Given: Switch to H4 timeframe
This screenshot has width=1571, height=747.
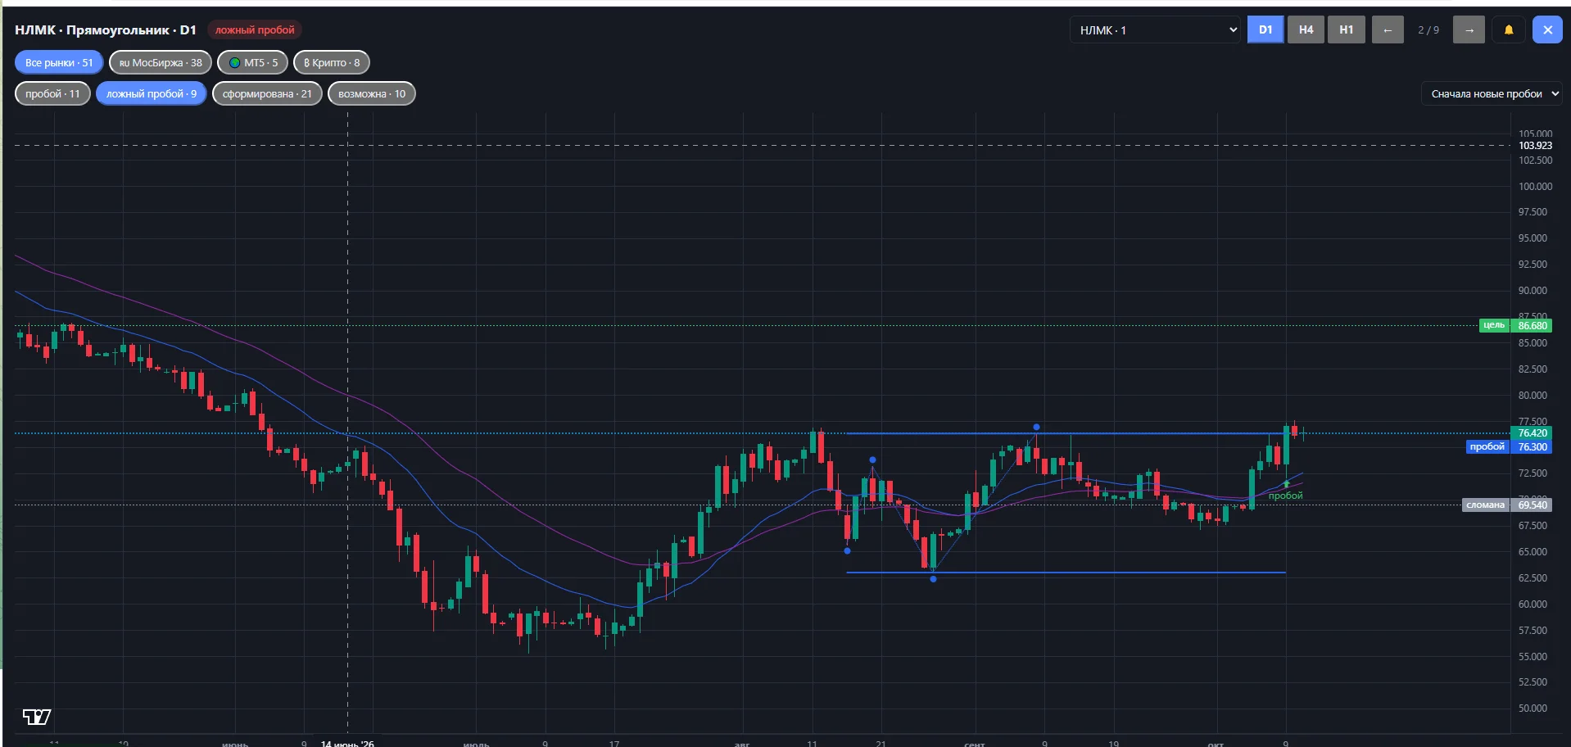Looking at the screenshot, I should [x=1306, y=29].
